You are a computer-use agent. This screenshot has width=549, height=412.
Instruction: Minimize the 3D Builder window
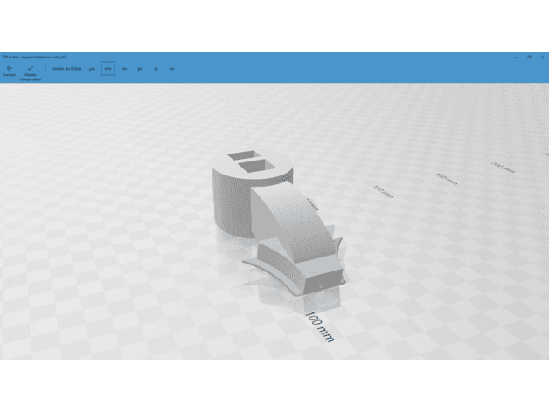(516, 57)
